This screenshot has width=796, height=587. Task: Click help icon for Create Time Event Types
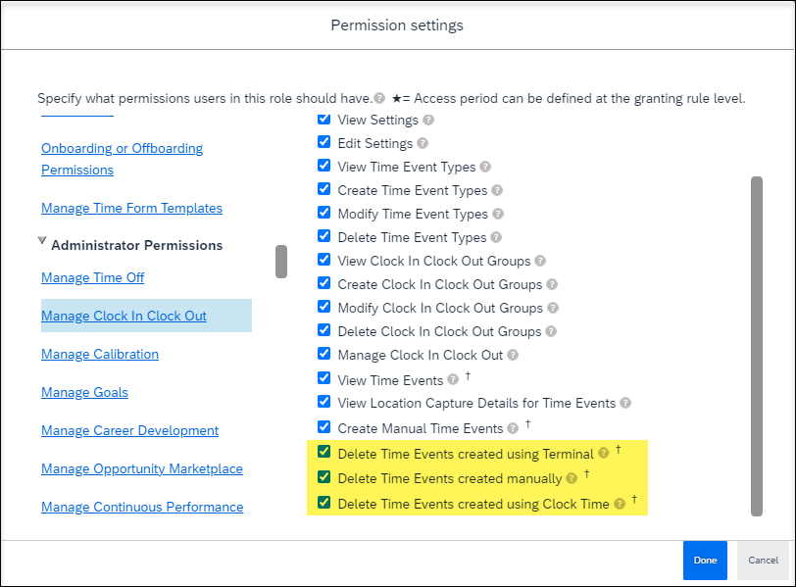497,190
